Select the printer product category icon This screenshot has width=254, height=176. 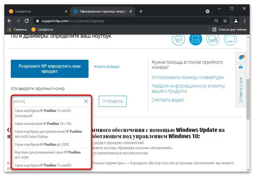[178, 39]
